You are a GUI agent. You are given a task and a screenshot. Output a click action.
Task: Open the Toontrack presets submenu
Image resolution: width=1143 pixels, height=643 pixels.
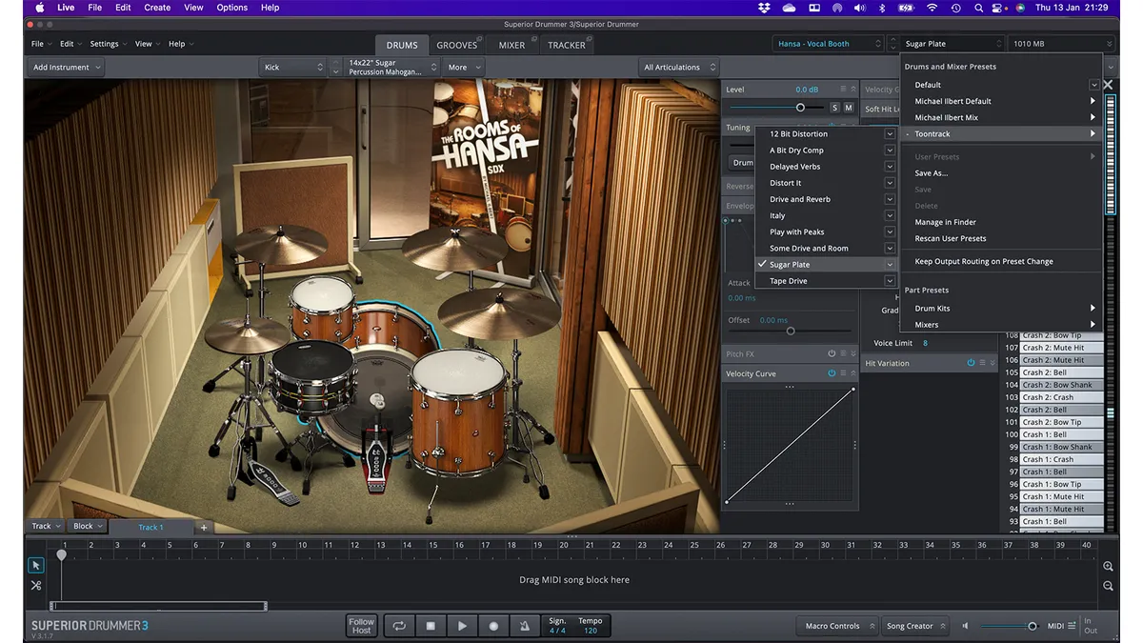click(x=1001, y=134)
